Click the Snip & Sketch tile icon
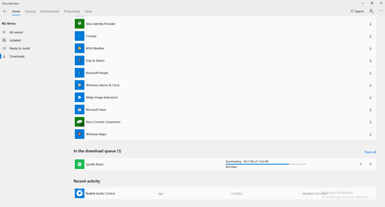Viewport: 385px width, 207px height. [80, 61]
